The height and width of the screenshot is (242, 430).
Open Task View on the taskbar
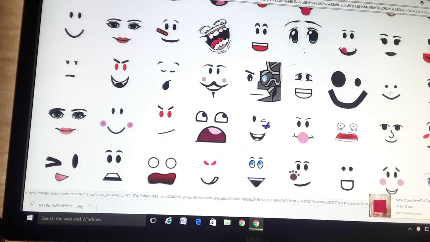tap(153, 221)
